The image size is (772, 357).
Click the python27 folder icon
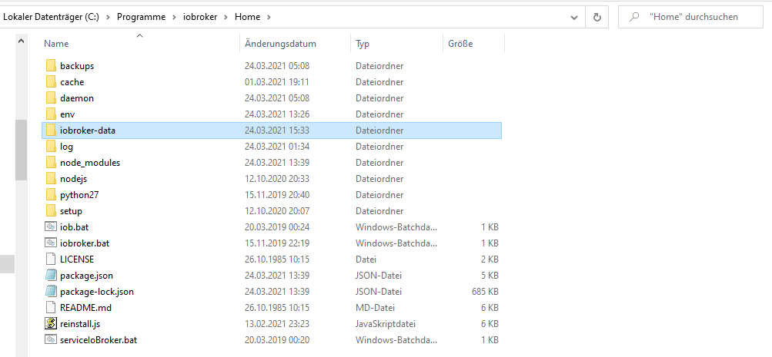51,195
